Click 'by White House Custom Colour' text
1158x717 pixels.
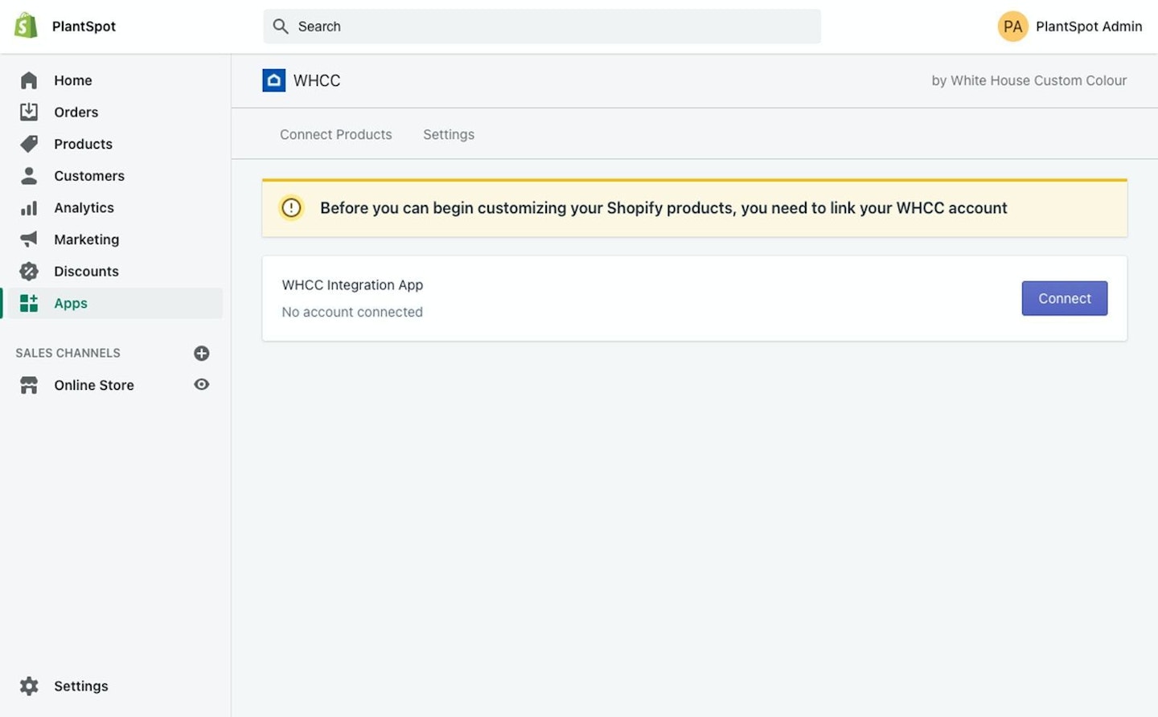pos(1029,80)
